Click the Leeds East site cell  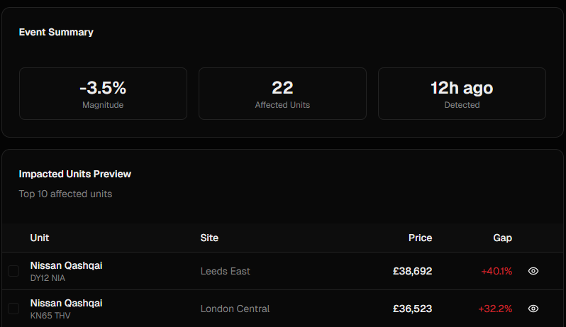(x=225, y=271)
